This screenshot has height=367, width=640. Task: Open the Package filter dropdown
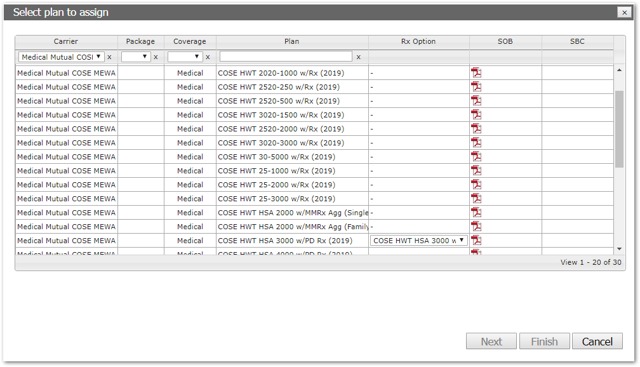(x=136, y=57)
